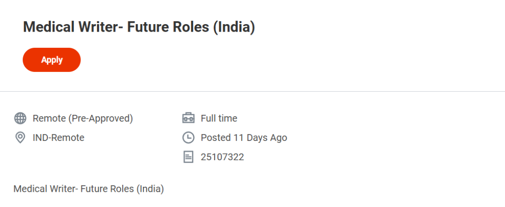Screen dimensions: 505x207
Task: Select the IND-Remote location text
Action: [x=58, y=138]
